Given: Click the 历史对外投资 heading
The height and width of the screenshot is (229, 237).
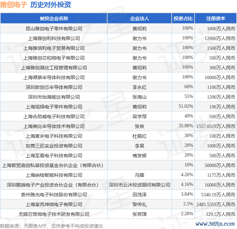Looking at the screenshot, I should pyautogui.click(x=51, y=5).
